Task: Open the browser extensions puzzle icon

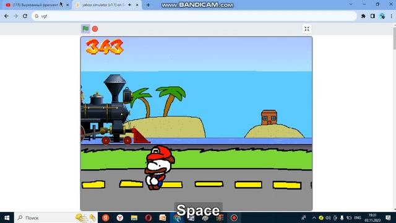Action: pos(363,16)
